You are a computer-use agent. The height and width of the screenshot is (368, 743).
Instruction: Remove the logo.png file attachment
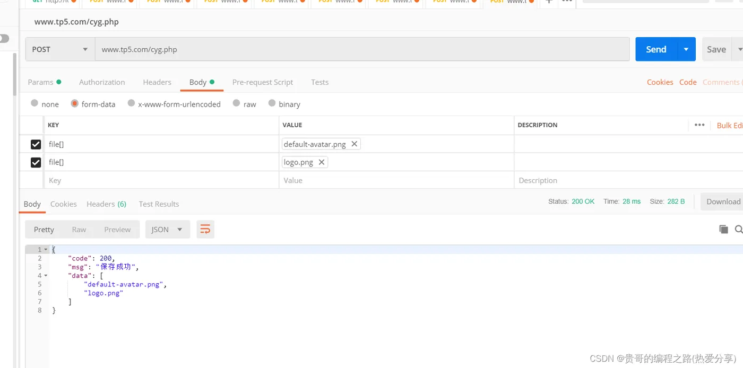pos(321,162)
